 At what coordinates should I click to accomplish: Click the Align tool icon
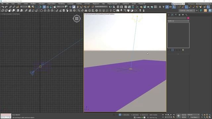tap(114, 7)
